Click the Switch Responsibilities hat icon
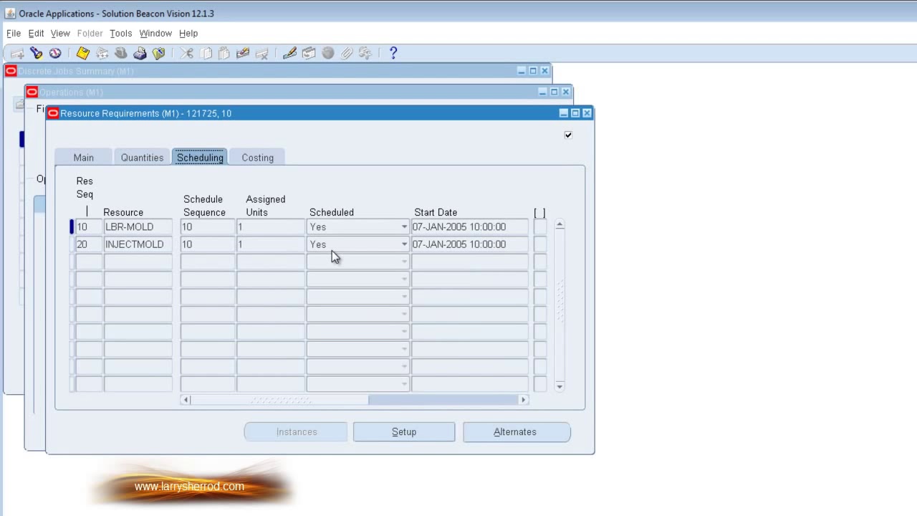Screen dimensions: 917x516 (121, 53)
